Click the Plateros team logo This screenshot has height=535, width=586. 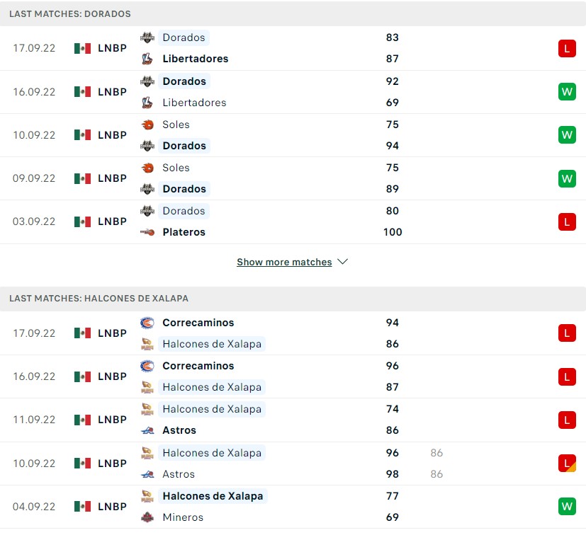147,232
